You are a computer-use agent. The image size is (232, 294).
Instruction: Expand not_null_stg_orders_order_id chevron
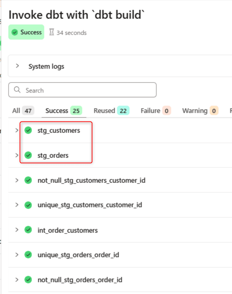click(x=17, y=279)
